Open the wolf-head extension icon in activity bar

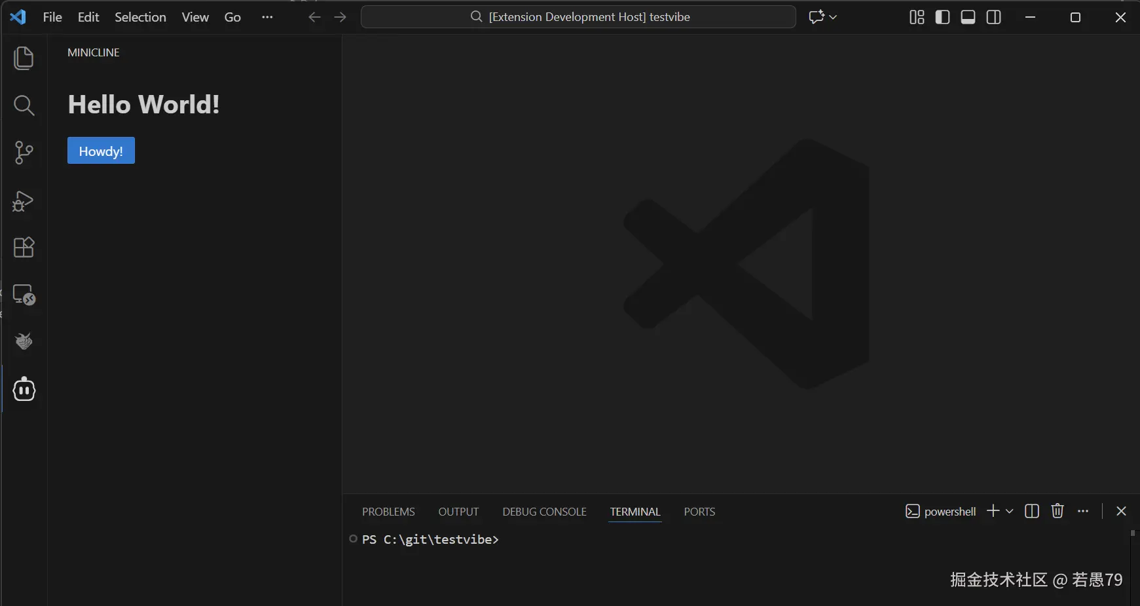(24, 341)
